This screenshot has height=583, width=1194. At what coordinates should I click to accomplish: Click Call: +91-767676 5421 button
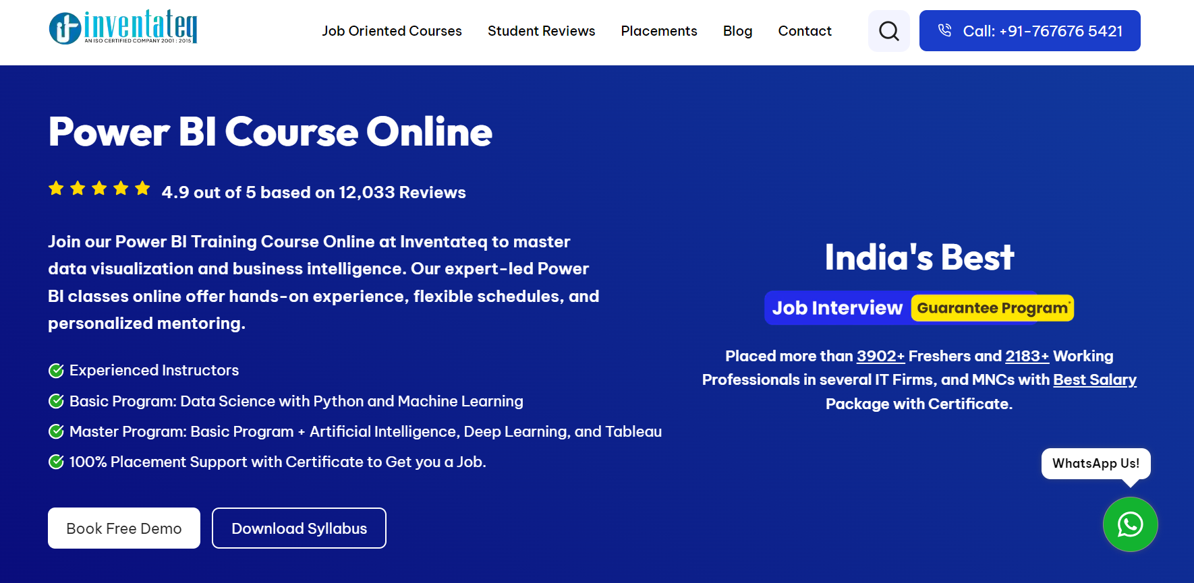click(1030, 31)
